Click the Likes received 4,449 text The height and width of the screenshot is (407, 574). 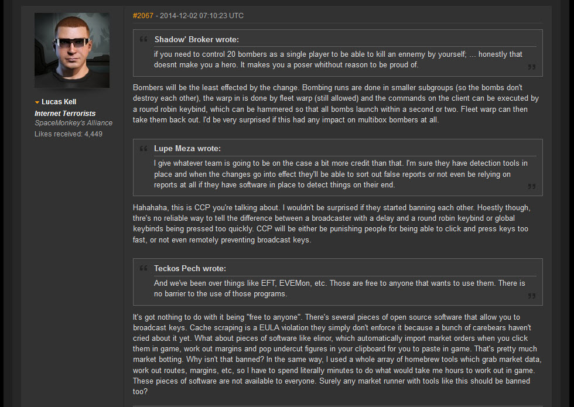(69, 134)
